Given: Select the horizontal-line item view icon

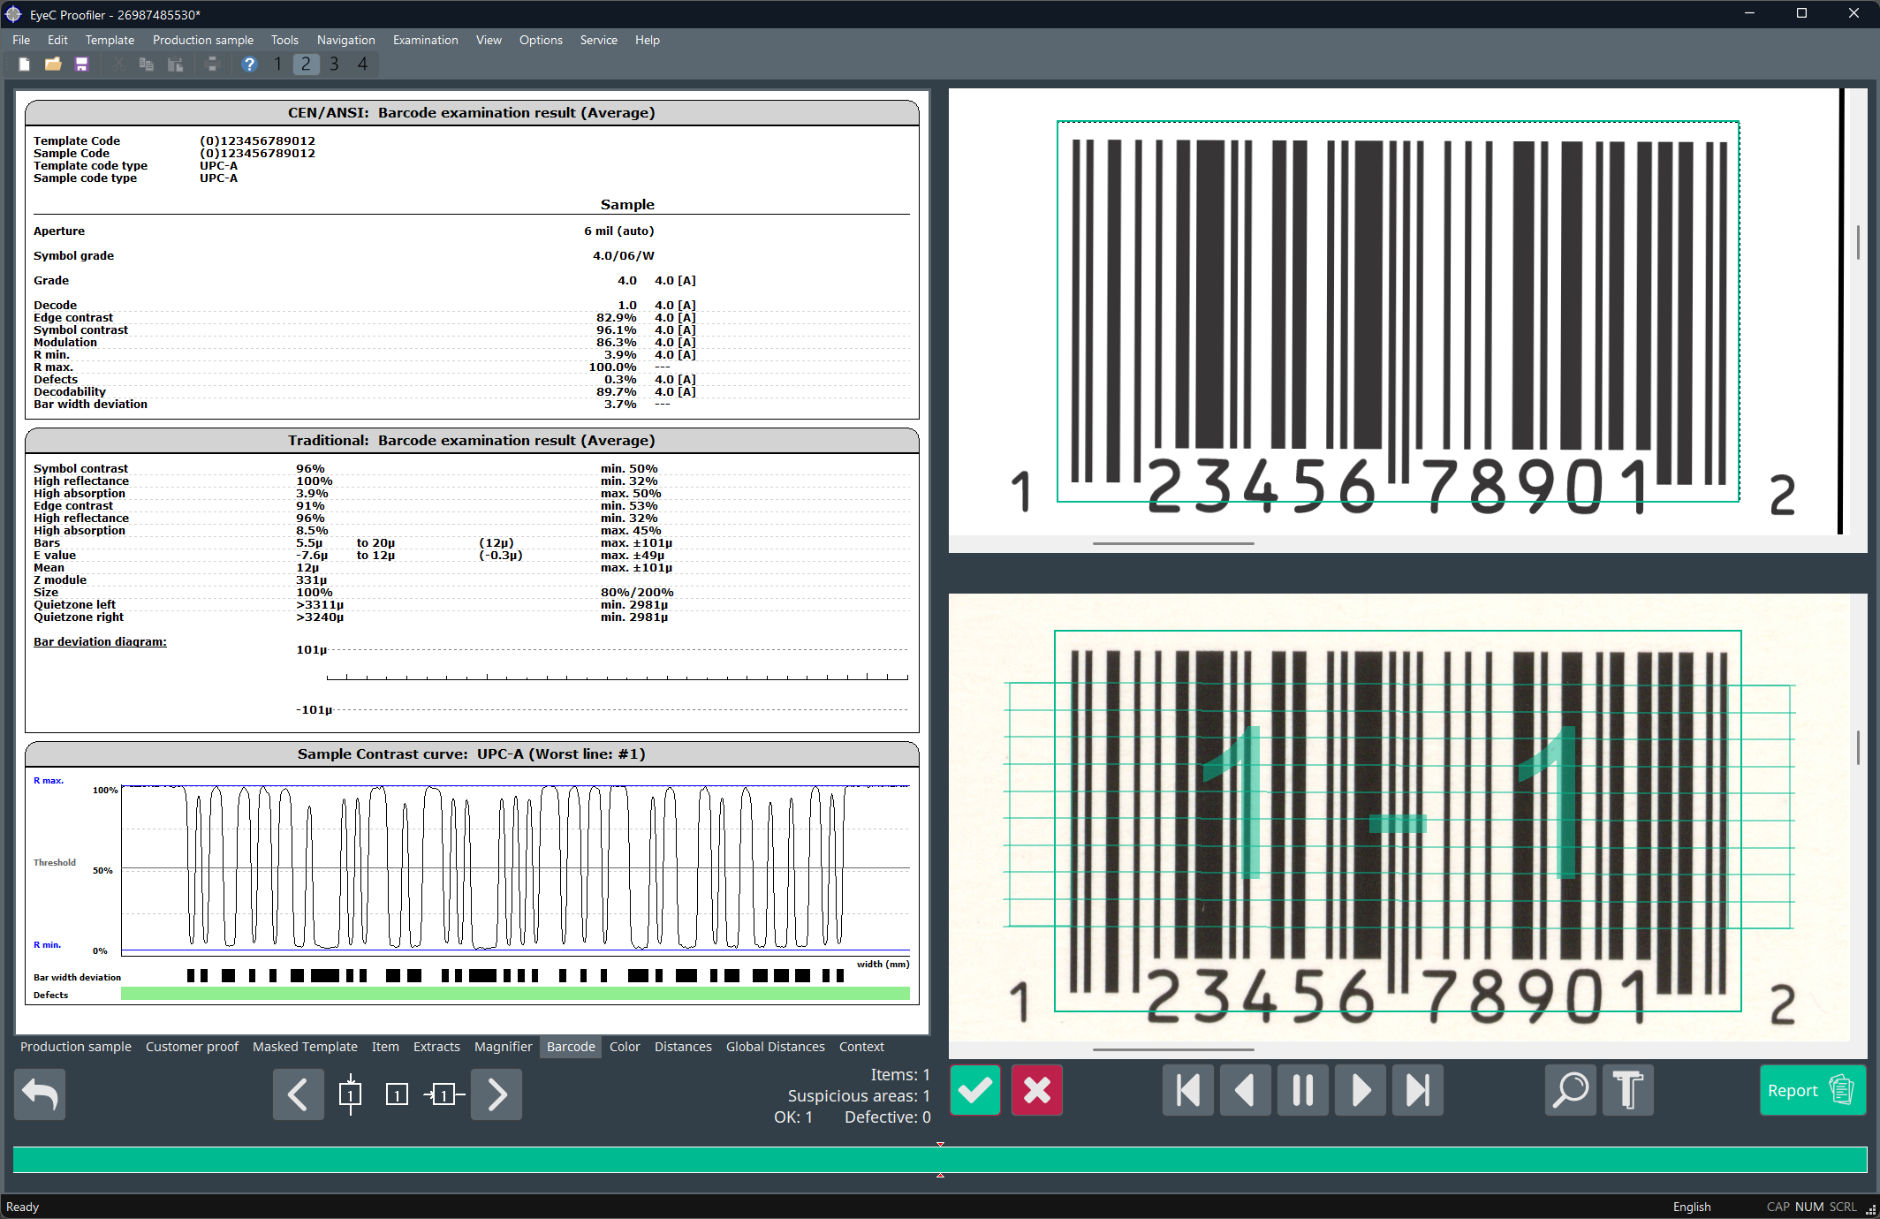Looking at the screenshot, I should 443,1095.
